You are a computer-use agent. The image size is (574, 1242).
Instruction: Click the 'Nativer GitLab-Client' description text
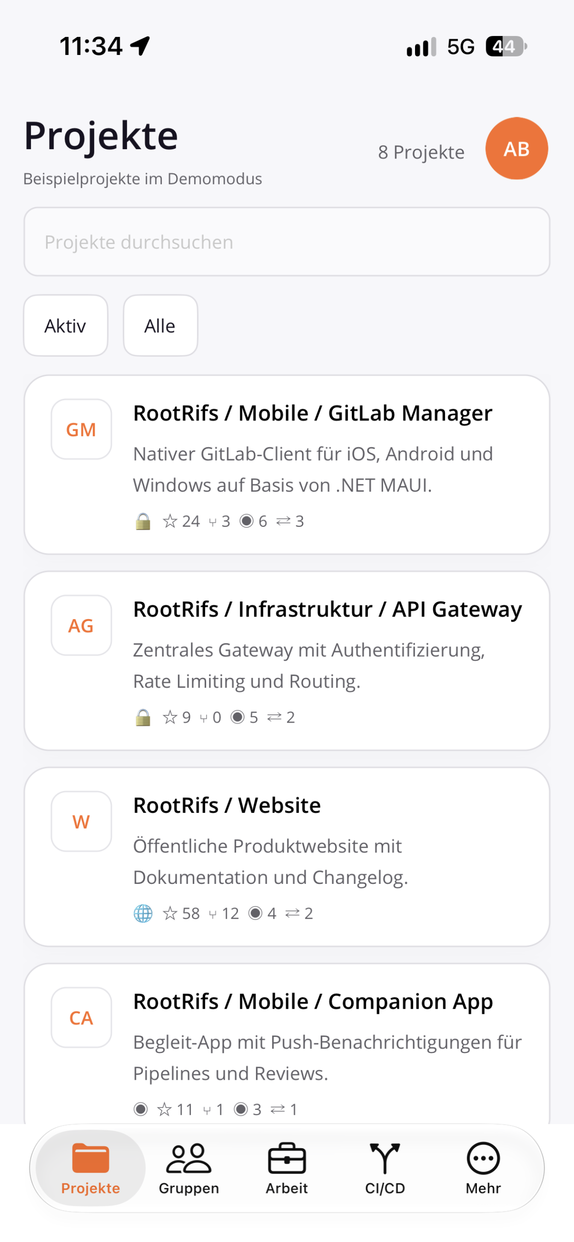(312, 469)
